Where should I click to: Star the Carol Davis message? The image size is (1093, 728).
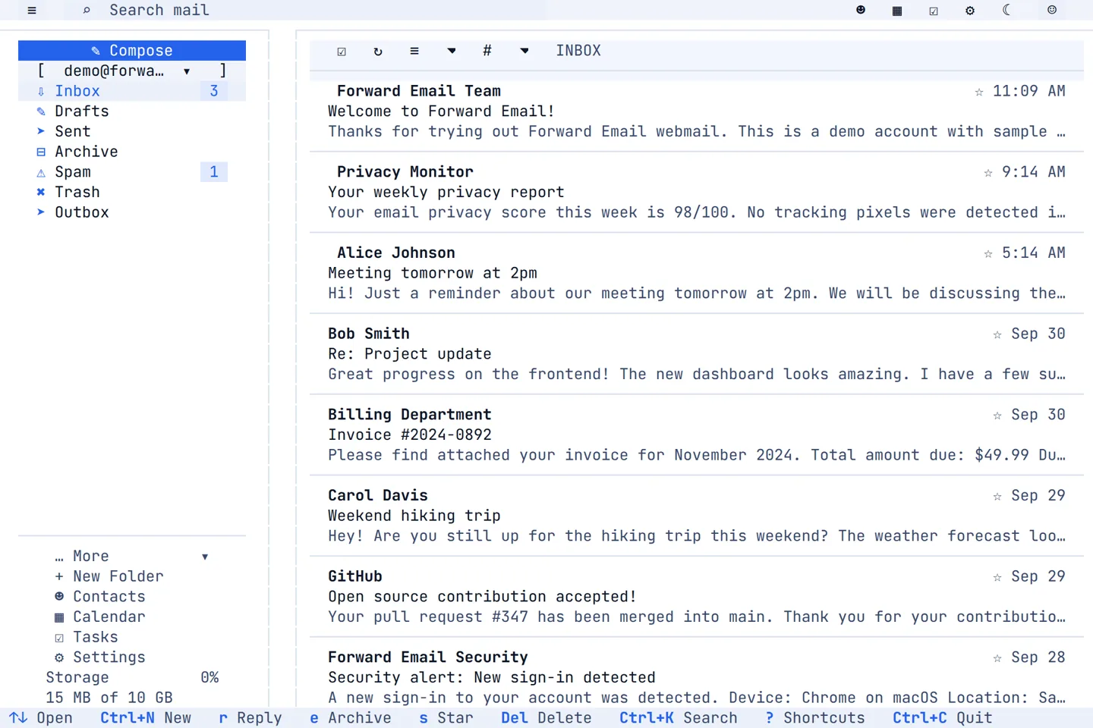[x=997, y=496]
